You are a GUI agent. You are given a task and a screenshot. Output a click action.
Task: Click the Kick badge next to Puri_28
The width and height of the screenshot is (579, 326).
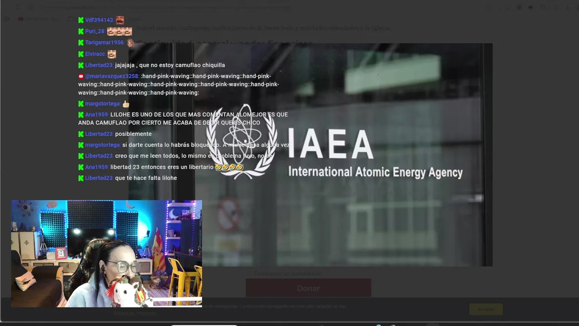(x=81, y=31)
